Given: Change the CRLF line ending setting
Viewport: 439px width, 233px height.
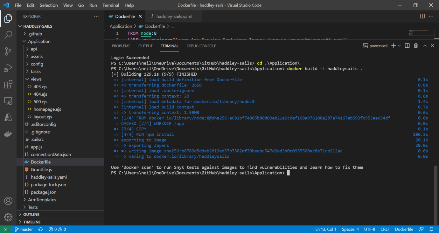Looking at the screenshot, I should (385, 229).
